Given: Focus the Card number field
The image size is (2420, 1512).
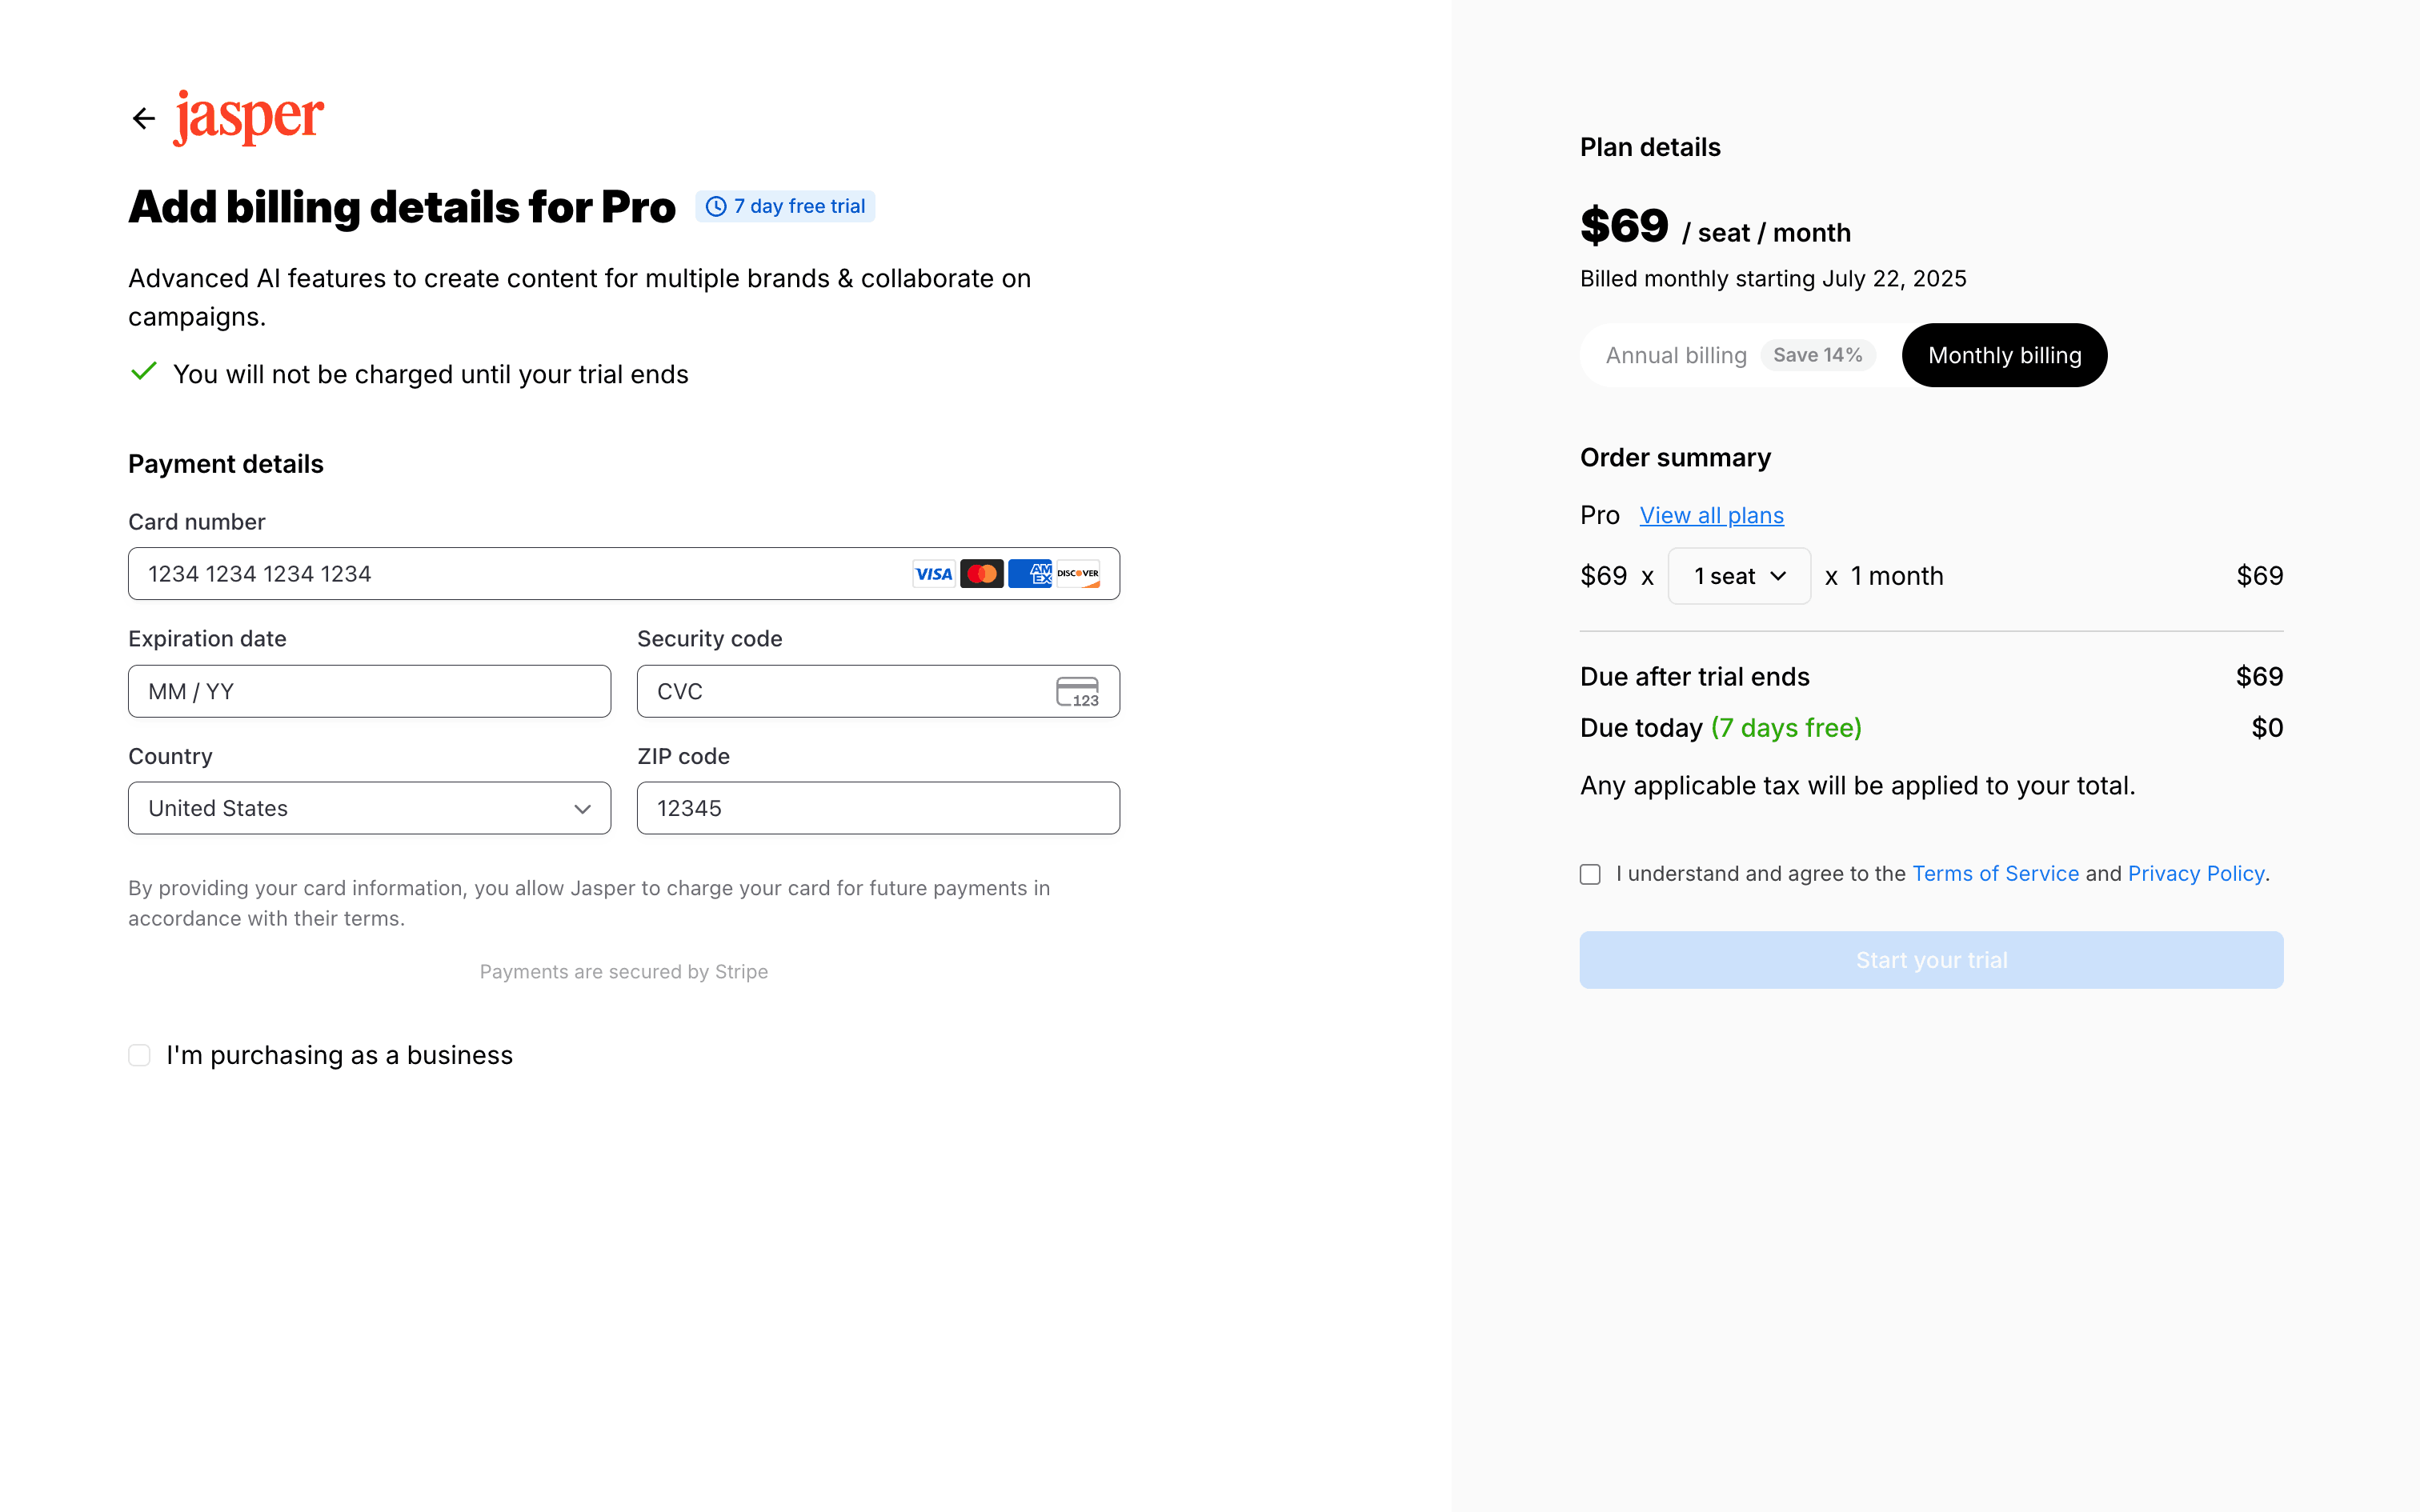Looking at the screenshot, I should tap(520, 574).
